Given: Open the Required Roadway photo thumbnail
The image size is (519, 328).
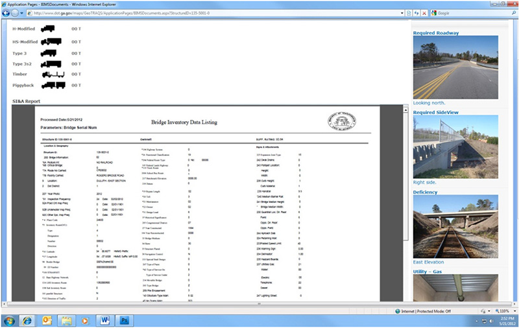Looking at the screenshot, I should tap(455, 67).
